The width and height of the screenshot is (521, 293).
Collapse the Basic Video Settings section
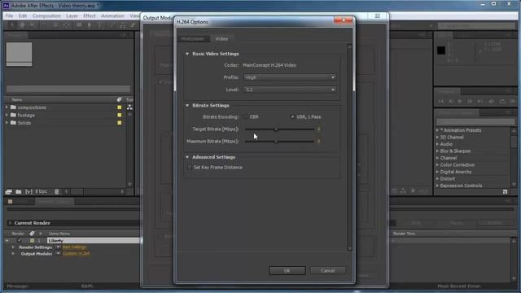[x=187, y=54]
